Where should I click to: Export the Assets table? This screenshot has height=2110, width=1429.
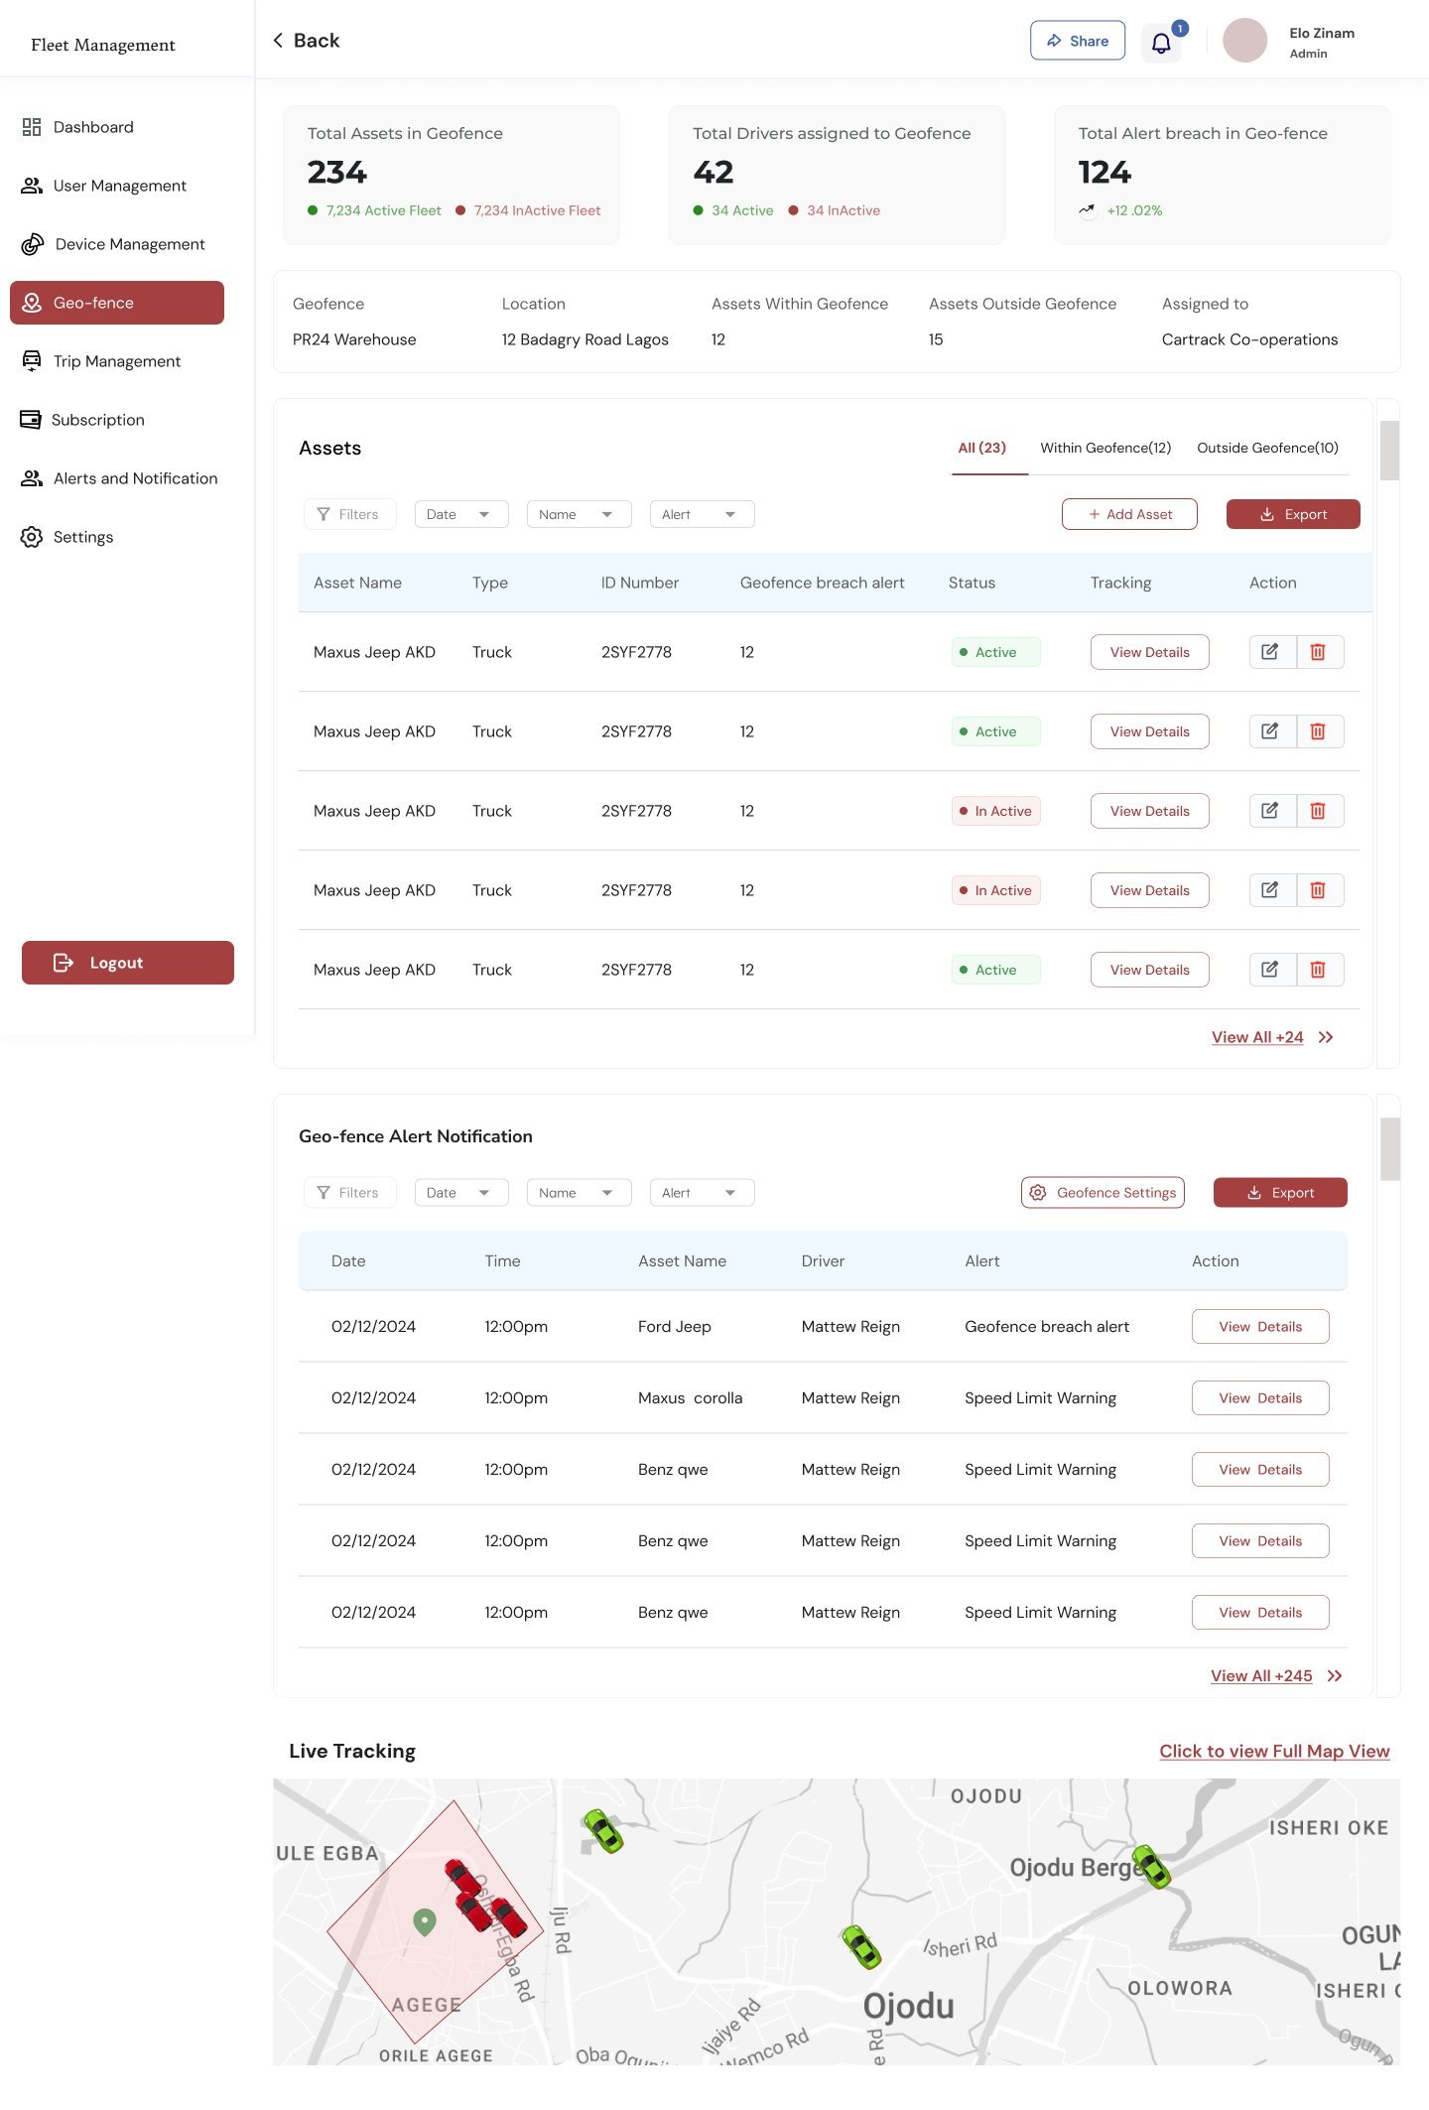(x=1293, y=514)
